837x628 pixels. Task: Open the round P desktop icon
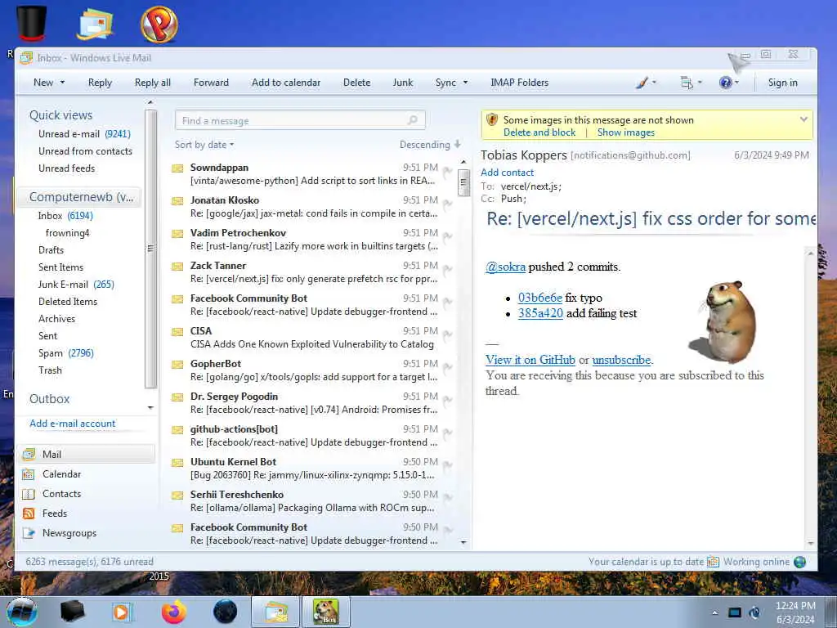click(x=159, y=24)
